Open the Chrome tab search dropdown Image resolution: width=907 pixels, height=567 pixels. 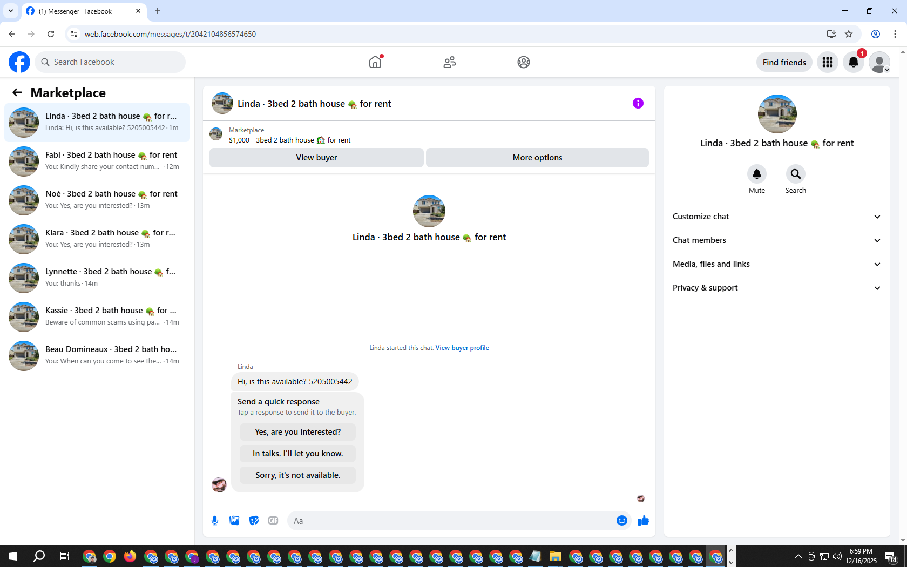pyautogui.click(x=11, y=11)
